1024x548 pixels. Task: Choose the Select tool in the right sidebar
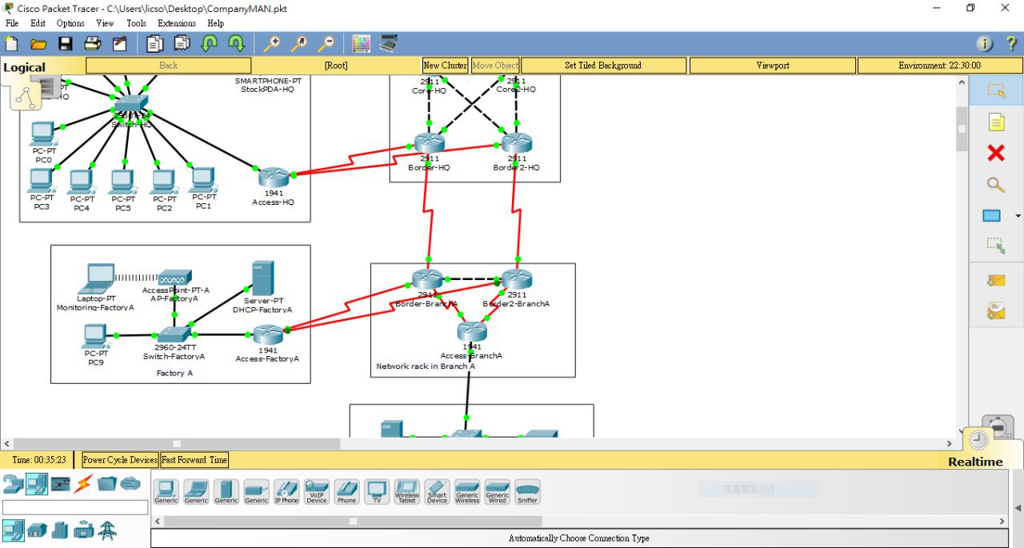[996, 91]
